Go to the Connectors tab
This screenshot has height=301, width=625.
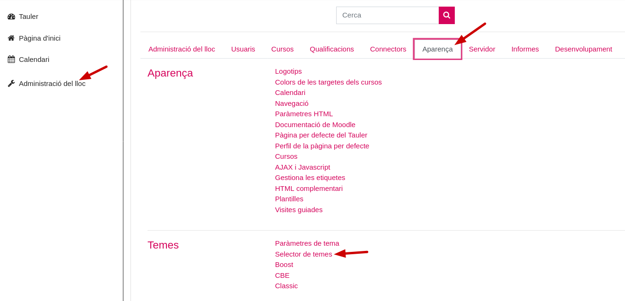(388, 49)
